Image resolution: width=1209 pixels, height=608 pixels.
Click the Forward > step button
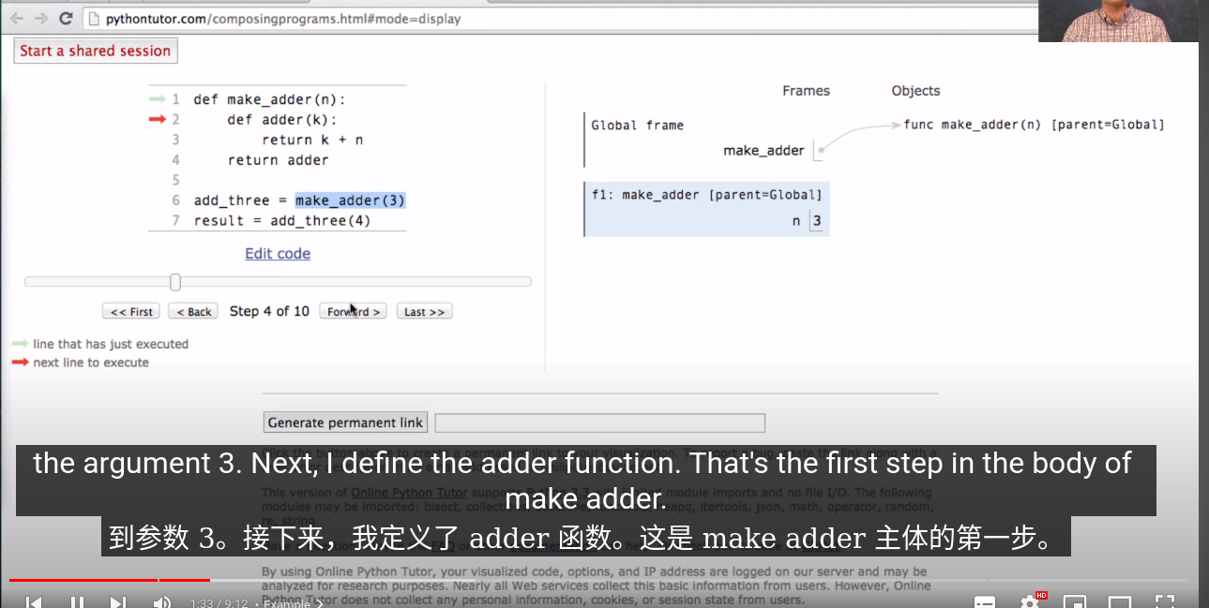click(x=353, y=312)
